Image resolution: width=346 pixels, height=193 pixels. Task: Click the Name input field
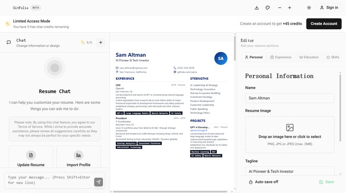point(289,98)
